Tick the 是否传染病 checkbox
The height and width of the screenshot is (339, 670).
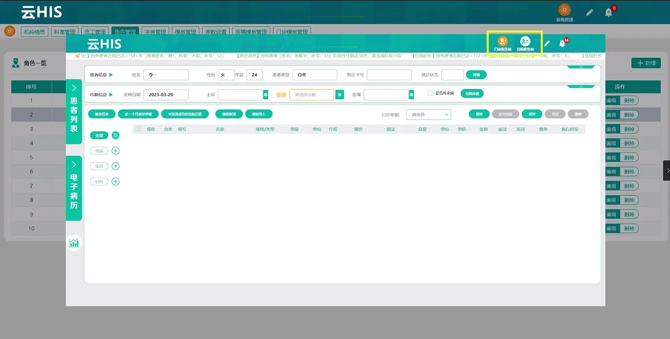[x=430, y=93]
